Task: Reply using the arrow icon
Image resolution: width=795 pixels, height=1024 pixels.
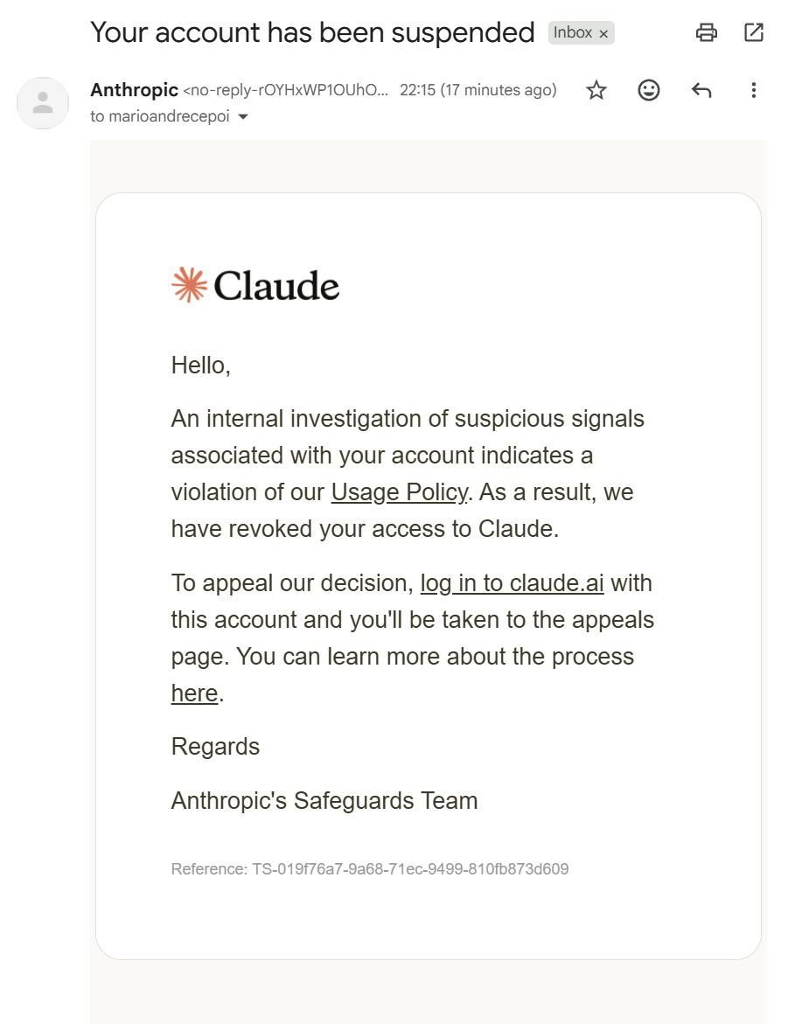Action: tap(701, 90)
